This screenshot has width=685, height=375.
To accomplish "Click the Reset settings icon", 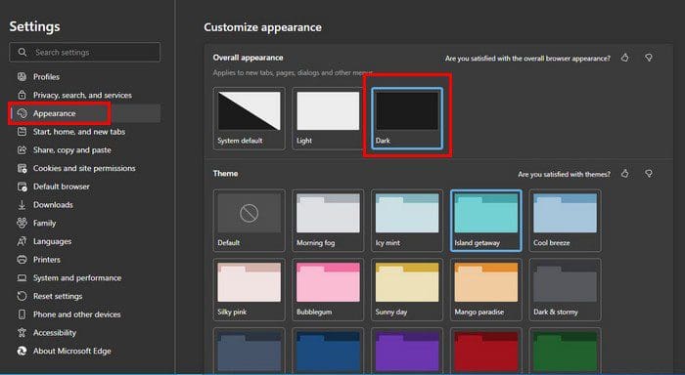I will pyautogui.click(x=22, y=296).
